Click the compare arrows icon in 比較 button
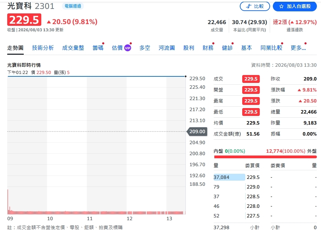 (248, 6)
